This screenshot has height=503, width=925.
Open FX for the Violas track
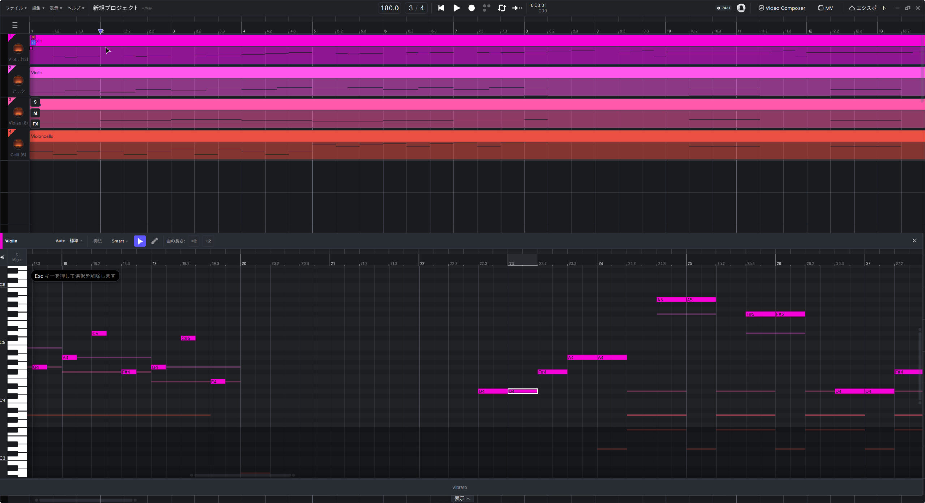(x=35, y=124)
